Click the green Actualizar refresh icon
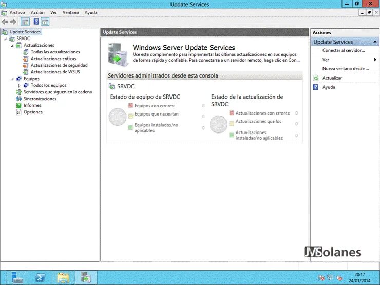This screenshot has width=380, height=285. [316, 78]
